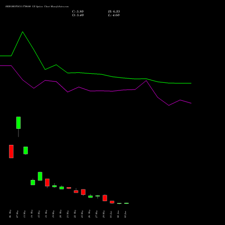
Task: Click the green candlestick above 11 May
Action: click(x=26, y=150)
